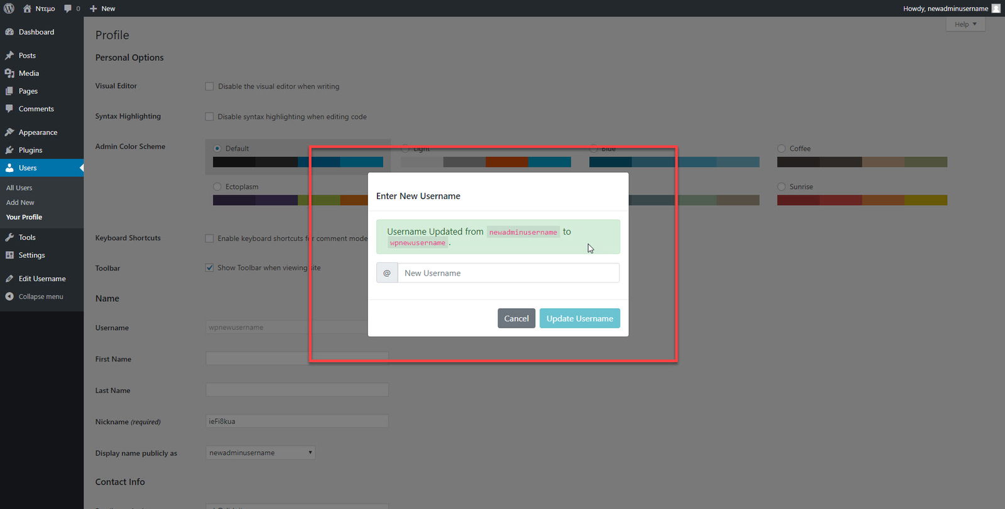
Task: Select the Coffee color scheme radio
Action: (x=781, y=148)
